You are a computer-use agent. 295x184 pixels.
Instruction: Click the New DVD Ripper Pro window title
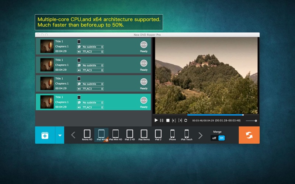point(147,35)
